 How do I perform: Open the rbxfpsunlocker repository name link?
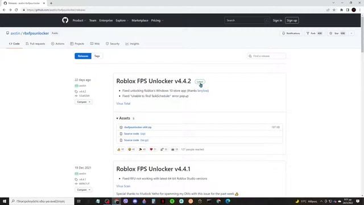pyautogui.click(x=36, y=33)
